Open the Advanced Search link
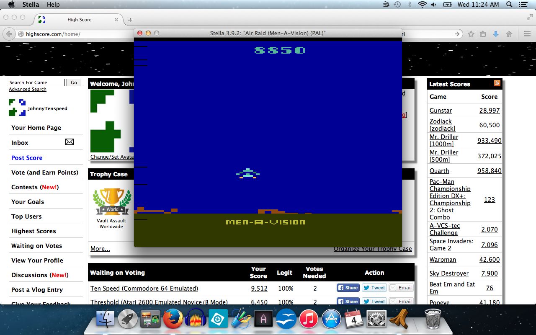Viewport: 536px width, 335px height. (28, 89)
